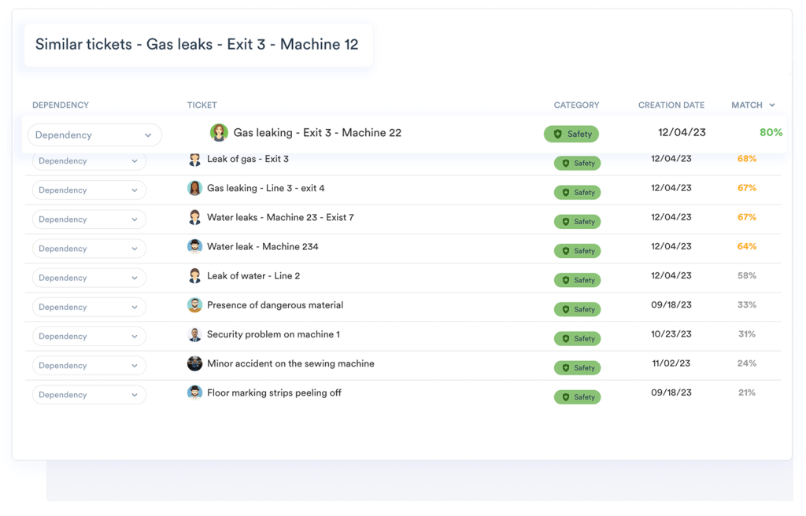This screenshot has height=516, width=806.
Task: Click the Creation Date column header
Action: [x=671, y=105]
